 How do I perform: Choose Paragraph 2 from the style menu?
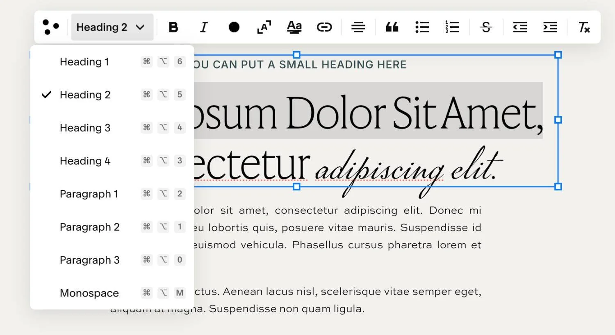112,227
